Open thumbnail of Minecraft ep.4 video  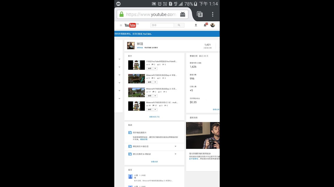click(136, 79)
